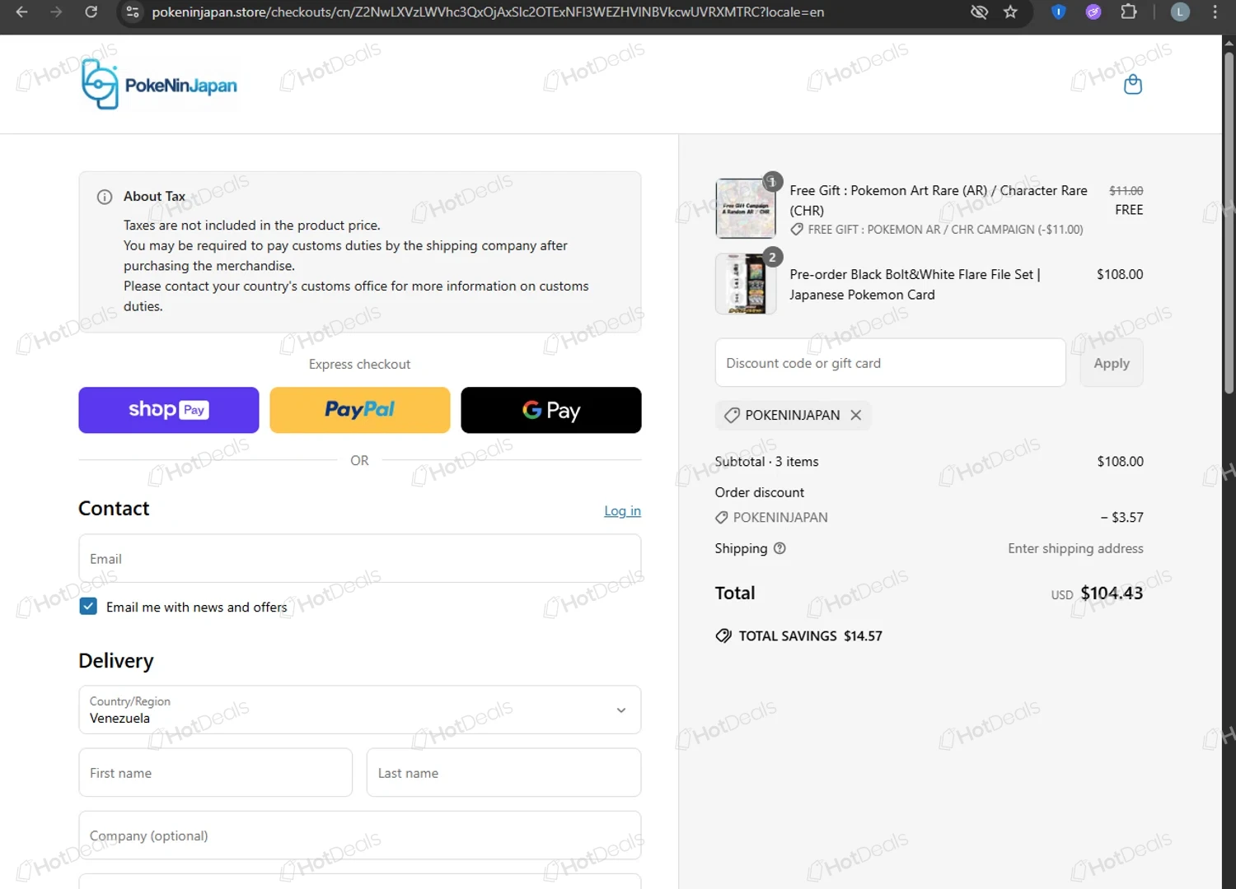1236x889 pixels.
Task: Focus the Email input field
Action: pyautogui.click(x=360, y=559)
